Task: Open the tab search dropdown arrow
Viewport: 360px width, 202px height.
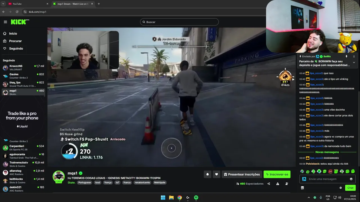Action: 3,4
